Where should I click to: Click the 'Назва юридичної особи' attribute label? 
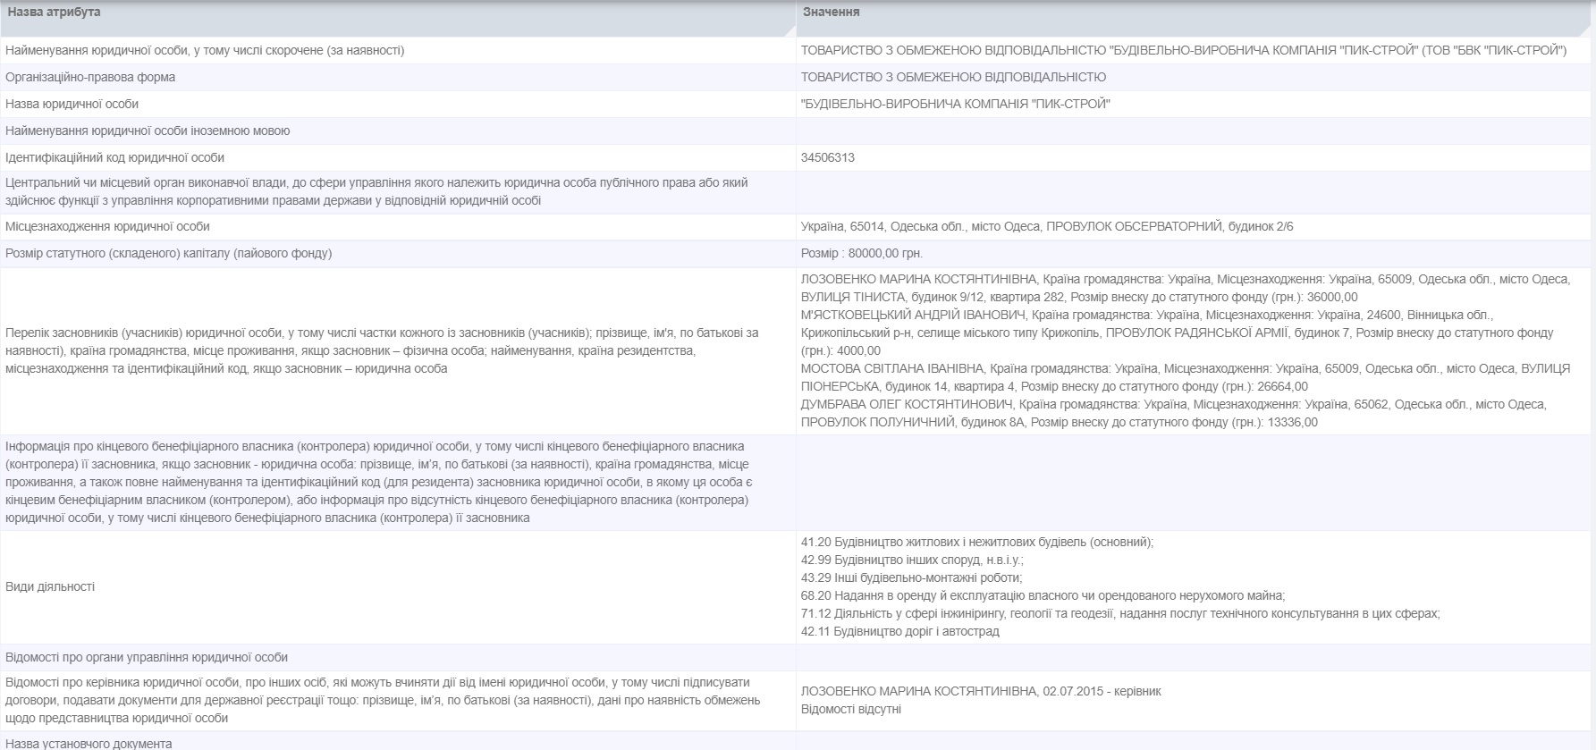(x=72, y=105)
